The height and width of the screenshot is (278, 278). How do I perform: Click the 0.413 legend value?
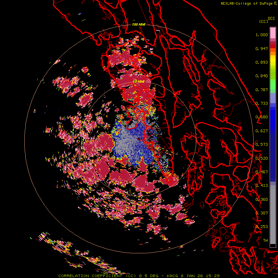point(262,186)
